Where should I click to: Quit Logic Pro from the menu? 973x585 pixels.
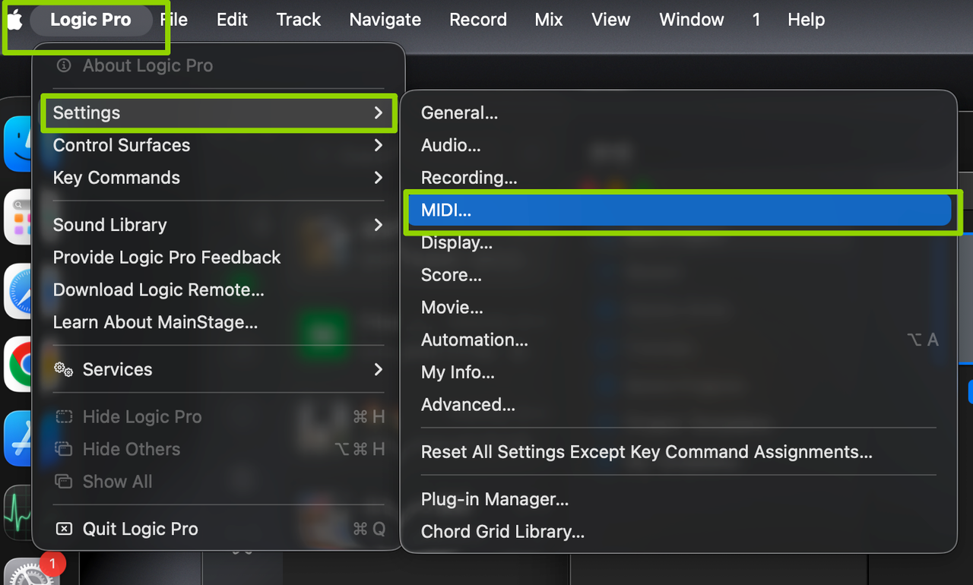coord(141,529)
